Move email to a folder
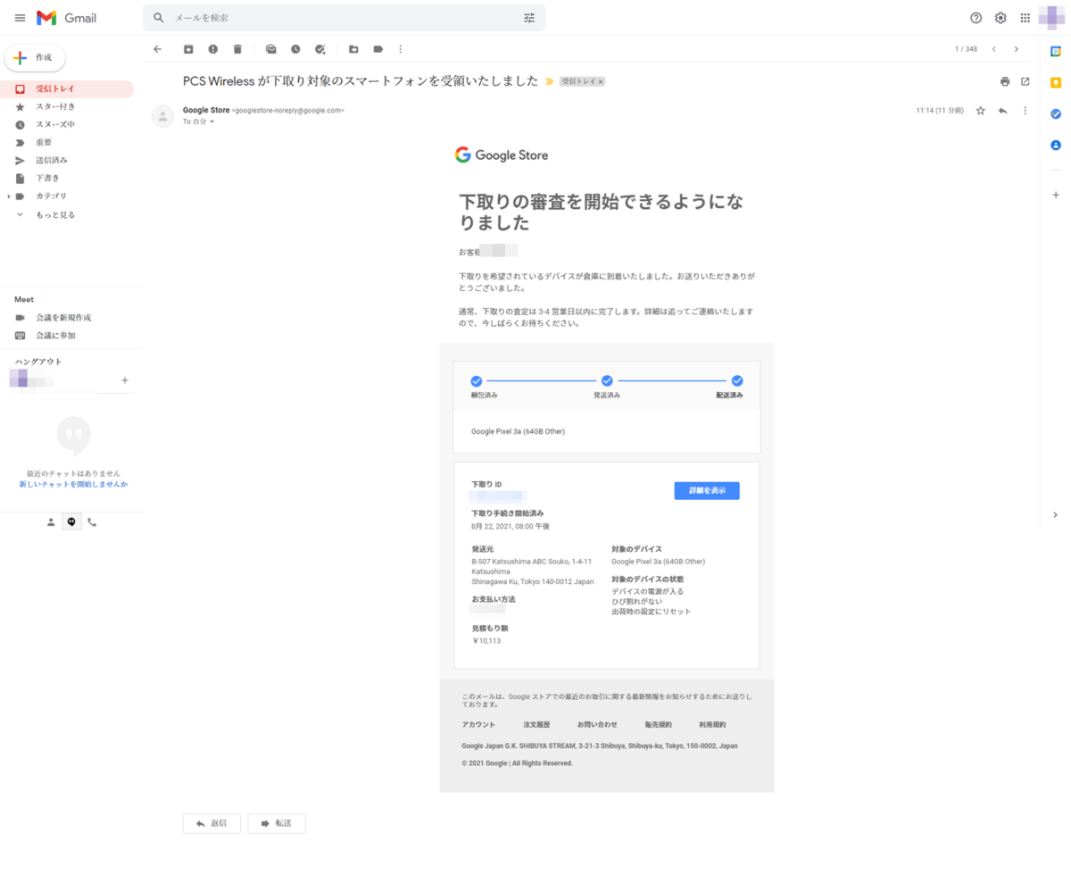 click(353, 49)
